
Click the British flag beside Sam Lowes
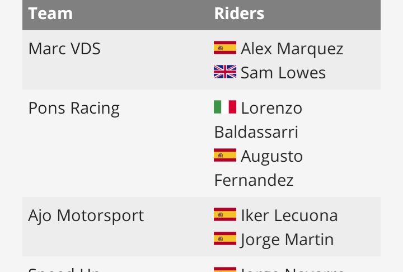coord(224,72)
